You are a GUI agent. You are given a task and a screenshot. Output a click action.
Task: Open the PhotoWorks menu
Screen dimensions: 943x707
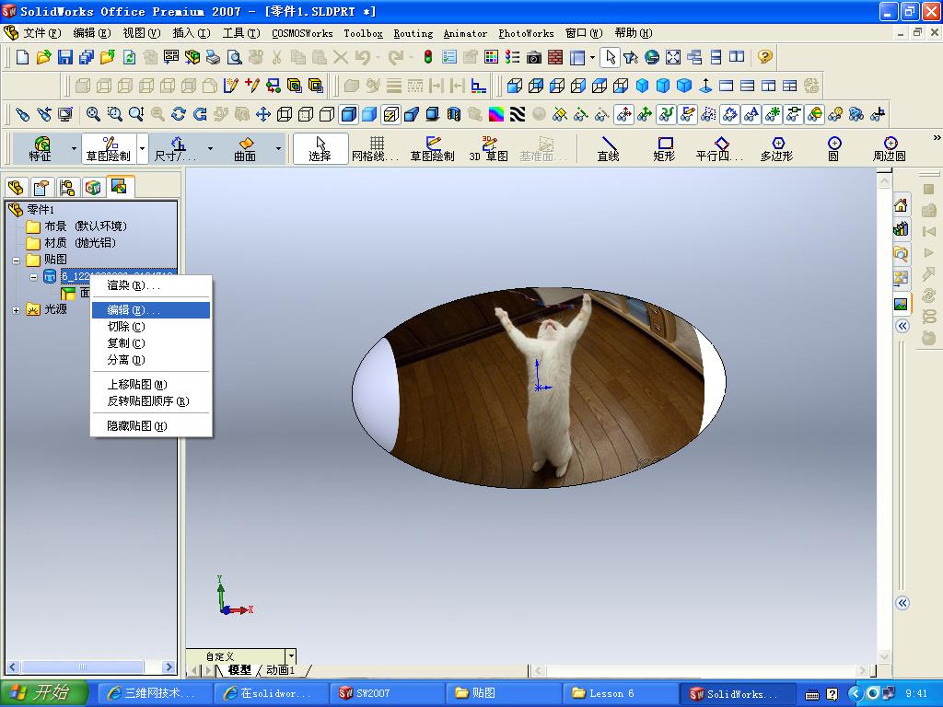526,33
